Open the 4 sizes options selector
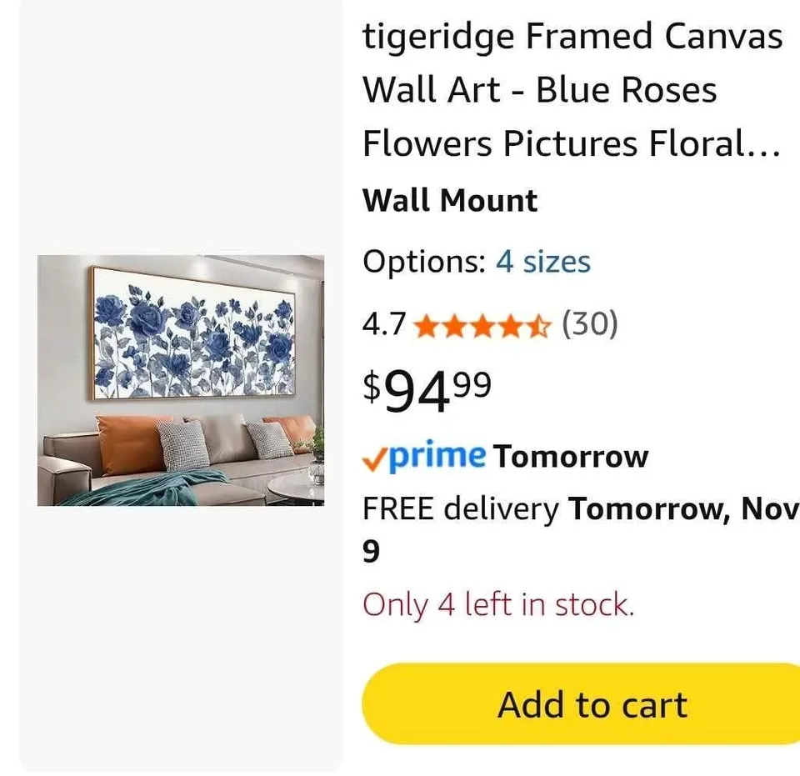This screenshot has height=776, width=800. click(542, 262)
